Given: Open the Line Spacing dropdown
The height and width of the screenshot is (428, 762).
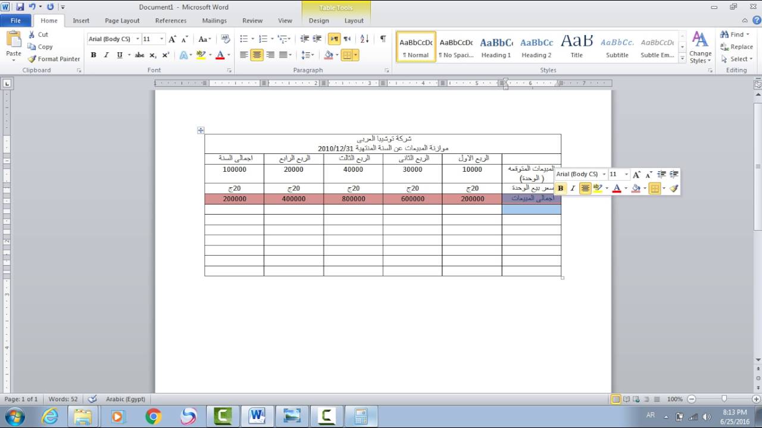Looking at the screenshot, I should point(307,55).
